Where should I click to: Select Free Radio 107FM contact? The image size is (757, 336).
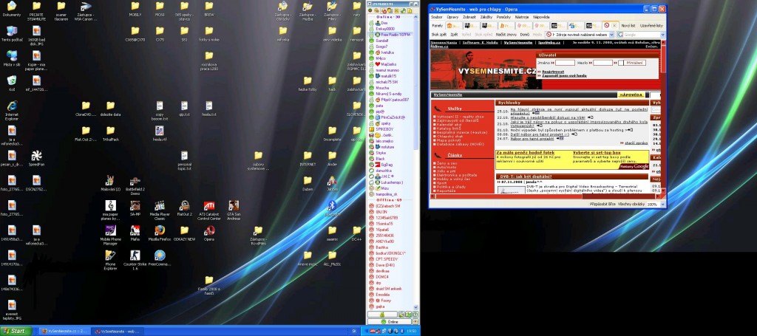pos(390,35)
